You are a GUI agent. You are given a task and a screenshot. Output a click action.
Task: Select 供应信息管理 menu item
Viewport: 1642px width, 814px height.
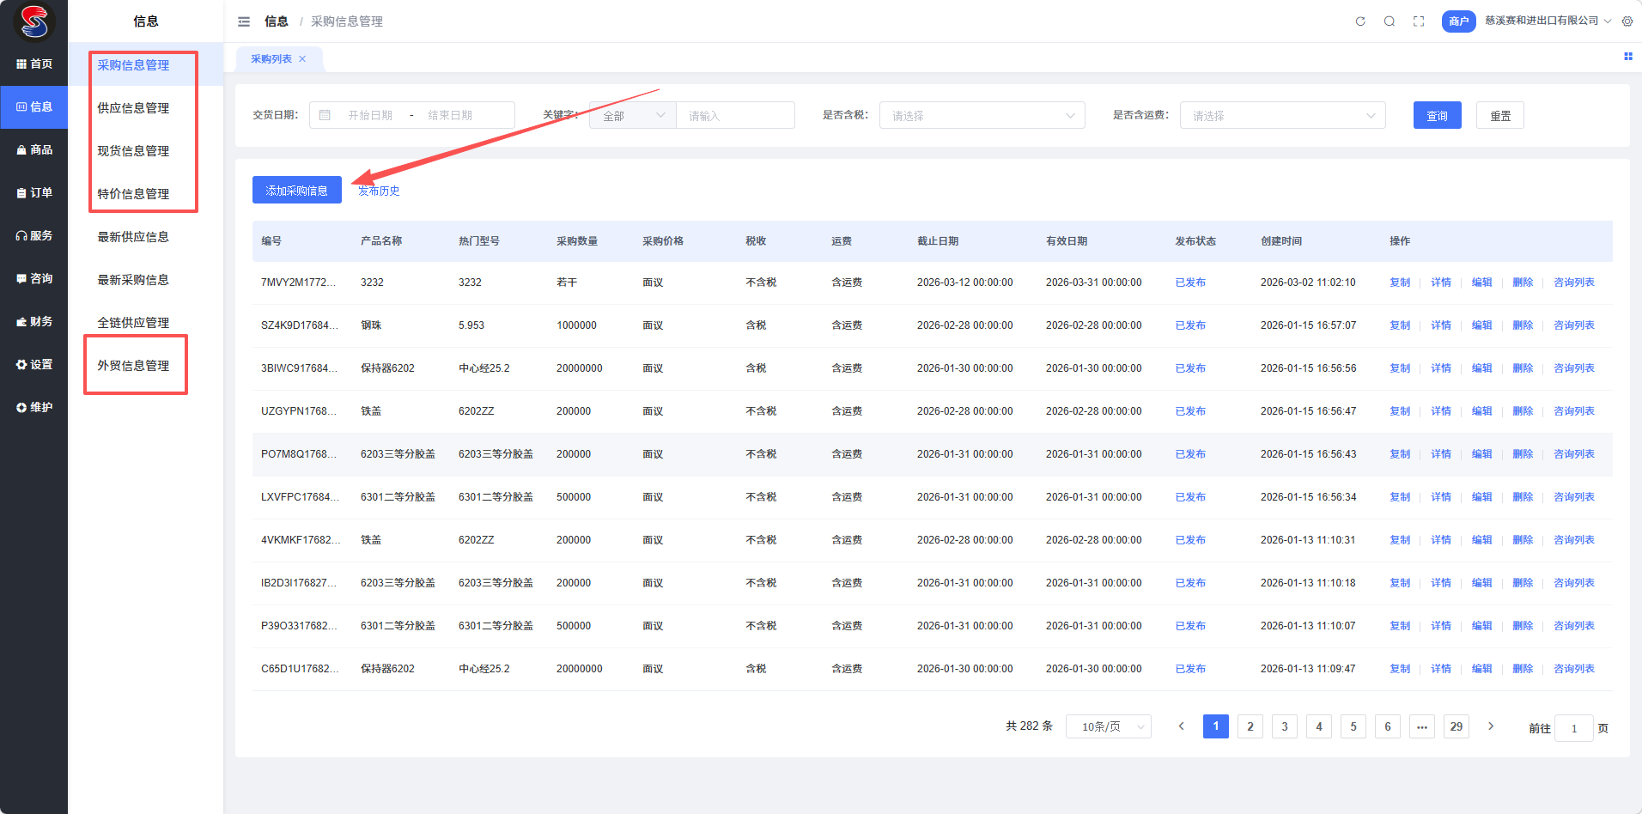click(x=133, y=108)
